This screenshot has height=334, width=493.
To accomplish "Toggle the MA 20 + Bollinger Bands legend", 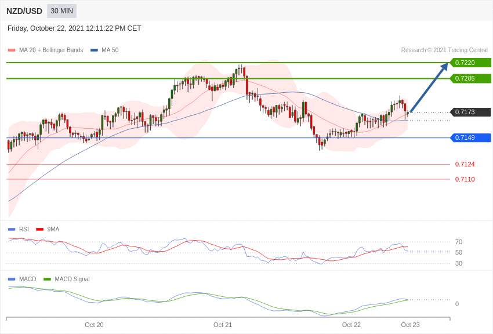I will coord(50,50).
